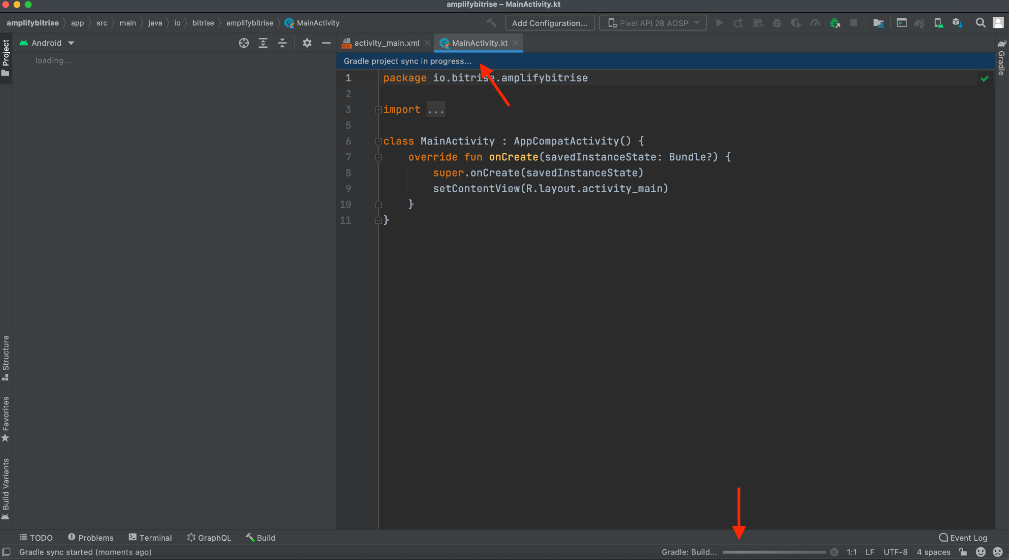Open LF line separator selector

[x=870, y=552]
